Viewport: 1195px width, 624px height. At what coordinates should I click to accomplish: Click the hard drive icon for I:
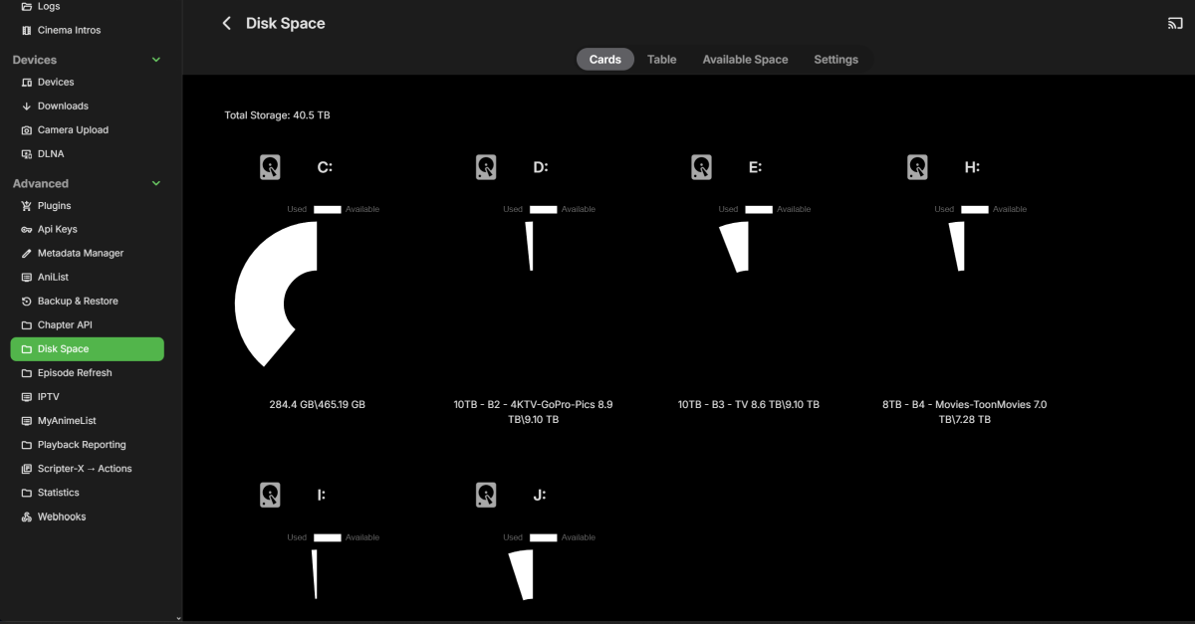[x=270, y=495]
